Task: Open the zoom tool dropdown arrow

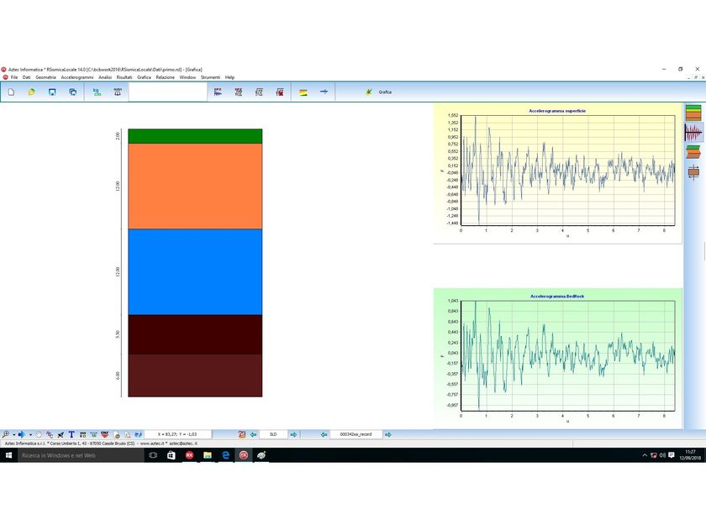Action: pos(14,434)
